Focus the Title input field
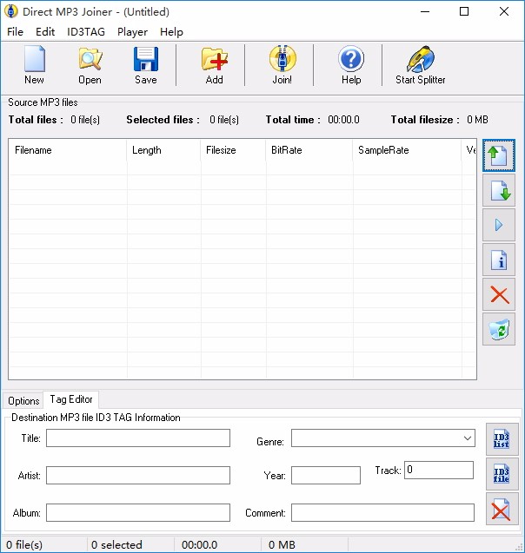Viewport: 525px width, 553px height. click(x=138, y=438)
